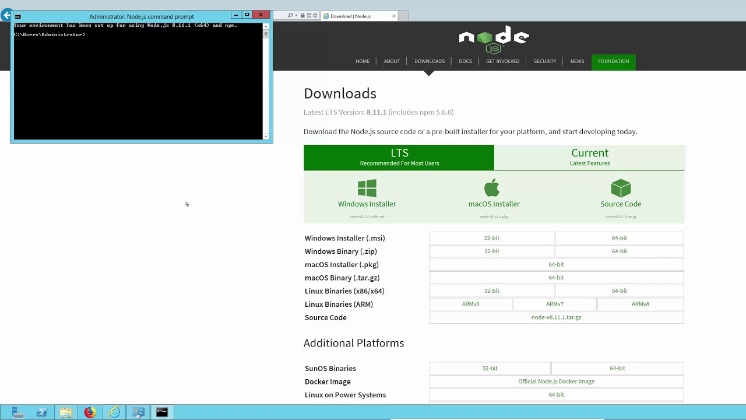Download the 64-bit Linux on Power Systems
This screenshot has height=420, width=746.
click(x=556, y=395)
